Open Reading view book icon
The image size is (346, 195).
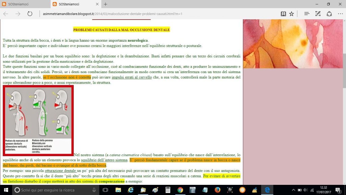point(283,14)
